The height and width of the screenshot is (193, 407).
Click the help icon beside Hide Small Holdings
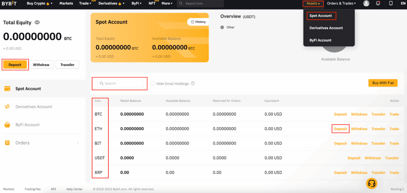coord(193,84)
